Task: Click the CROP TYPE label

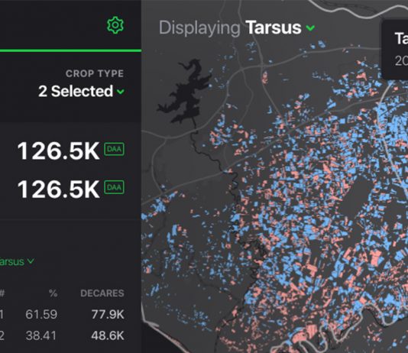Action: 95,73
